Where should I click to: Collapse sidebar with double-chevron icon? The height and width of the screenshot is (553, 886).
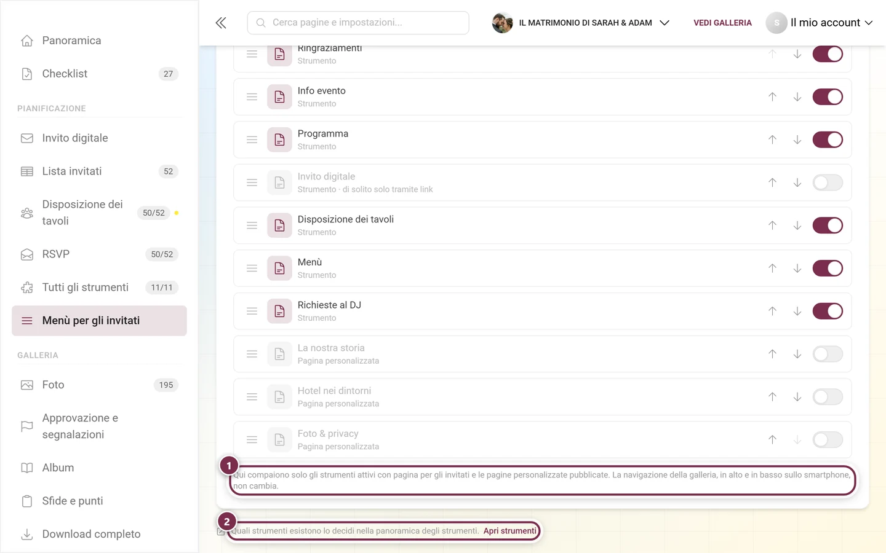point(221,23)
